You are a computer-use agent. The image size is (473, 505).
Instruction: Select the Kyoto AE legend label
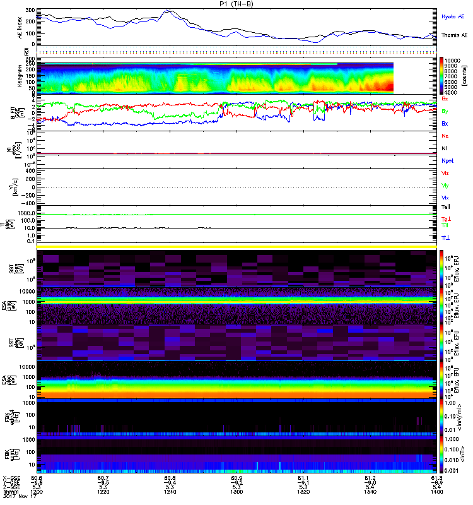(x=453, y=16)
